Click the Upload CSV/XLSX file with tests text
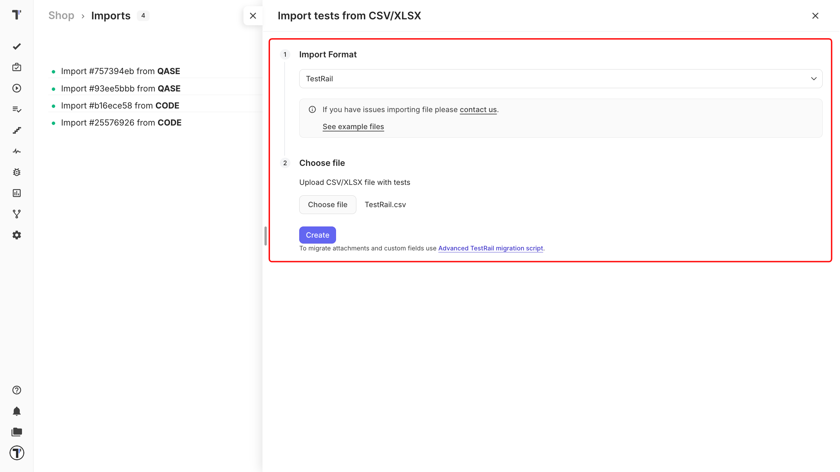 pyautogui.click(x=355, y=182)
